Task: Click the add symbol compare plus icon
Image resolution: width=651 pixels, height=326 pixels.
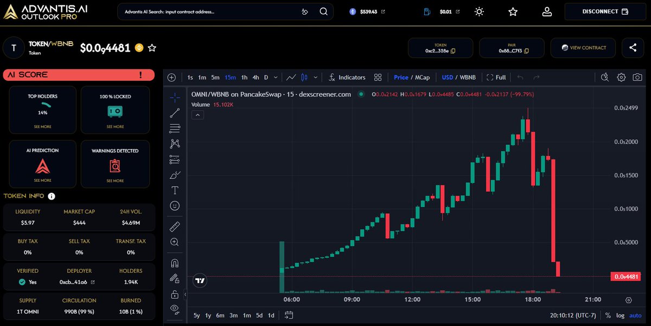Action: (171, 78)
